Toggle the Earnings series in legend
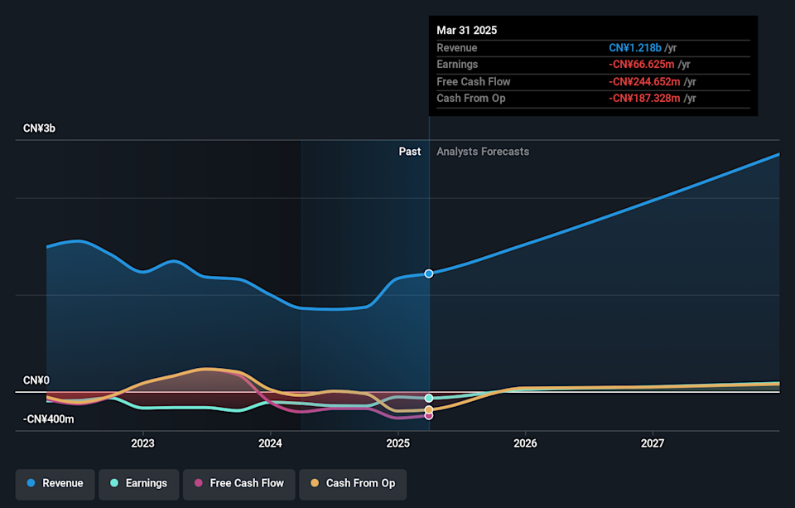795x508 pixels. coord(137,483)
